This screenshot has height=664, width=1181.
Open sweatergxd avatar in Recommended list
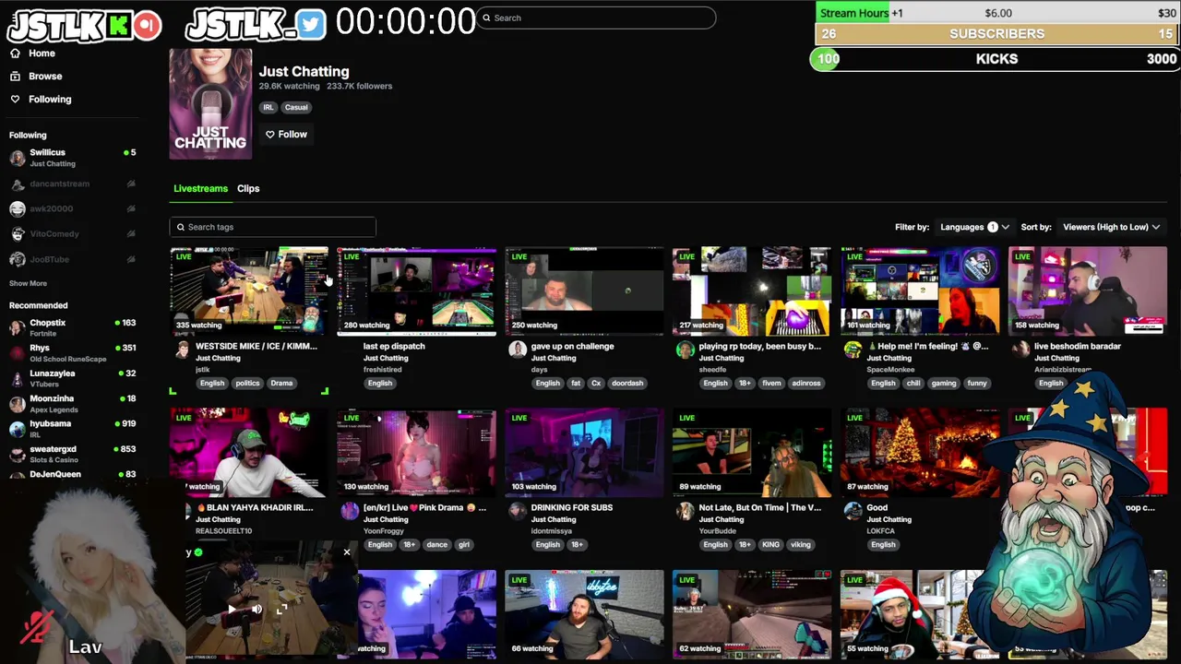click(x=17, y=454)
